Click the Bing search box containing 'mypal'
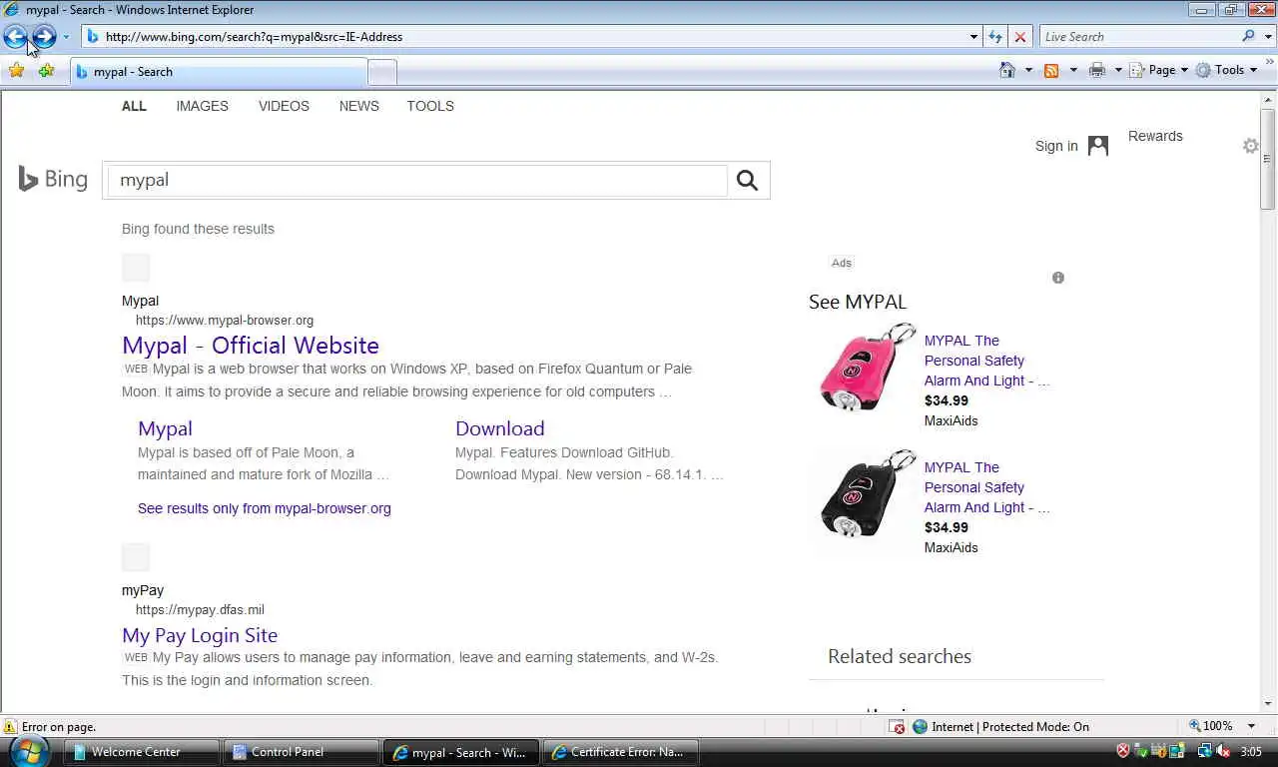Image resolution: width=1278 pixels, height=767 pixels. [416, 180]
